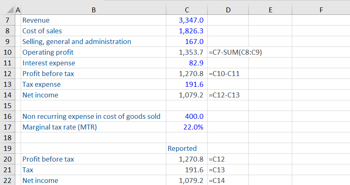The width and height of the screenshot is (350, 185).
Task: Click the =C14 formula text cell
Action: (x=228, y=180)
